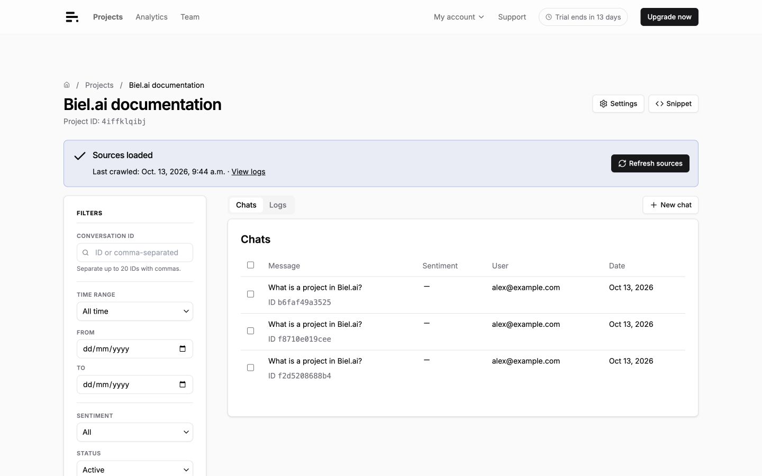Start a New chat

click(670, 205)
